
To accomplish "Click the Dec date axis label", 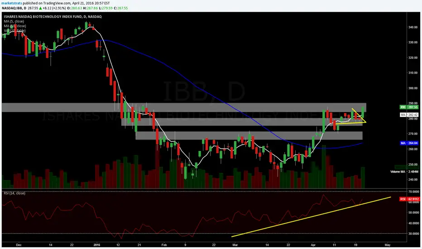I will pyautogui.click(x=19, y=245).
